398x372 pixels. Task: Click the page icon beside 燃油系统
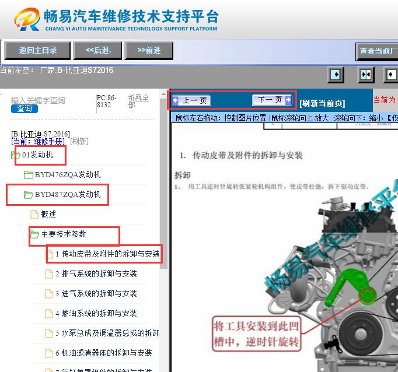tap(49, 313)
